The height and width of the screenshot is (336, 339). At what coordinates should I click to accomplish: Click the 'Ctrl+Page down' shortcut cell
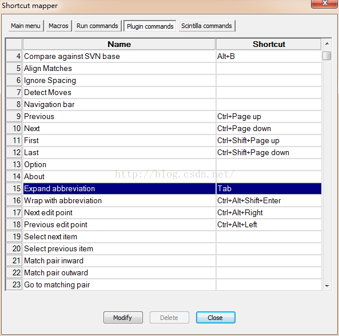pyautogui.click(x=269, y=129)
